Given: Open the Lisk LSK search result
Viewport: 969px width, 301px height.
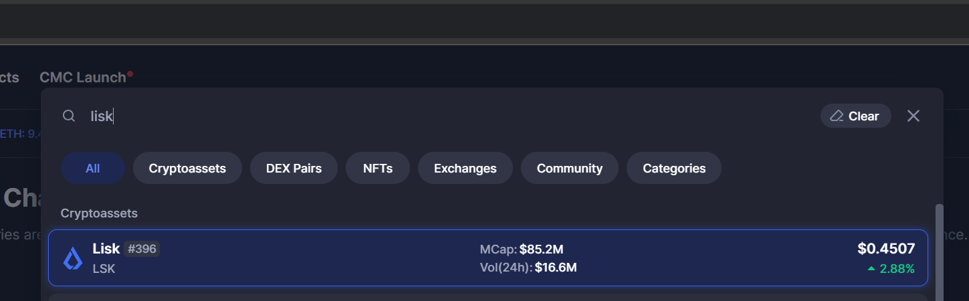Looking at the screenshot, I should coord(488,258).
